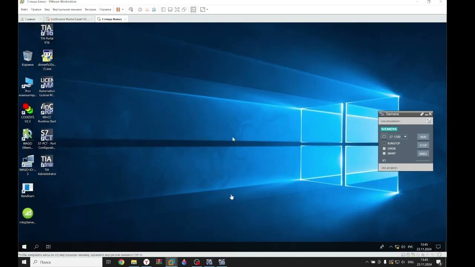Screen dimensions: 475x267
Task: Select the mtcpServer desktop icon
Action: coord(27,216)
